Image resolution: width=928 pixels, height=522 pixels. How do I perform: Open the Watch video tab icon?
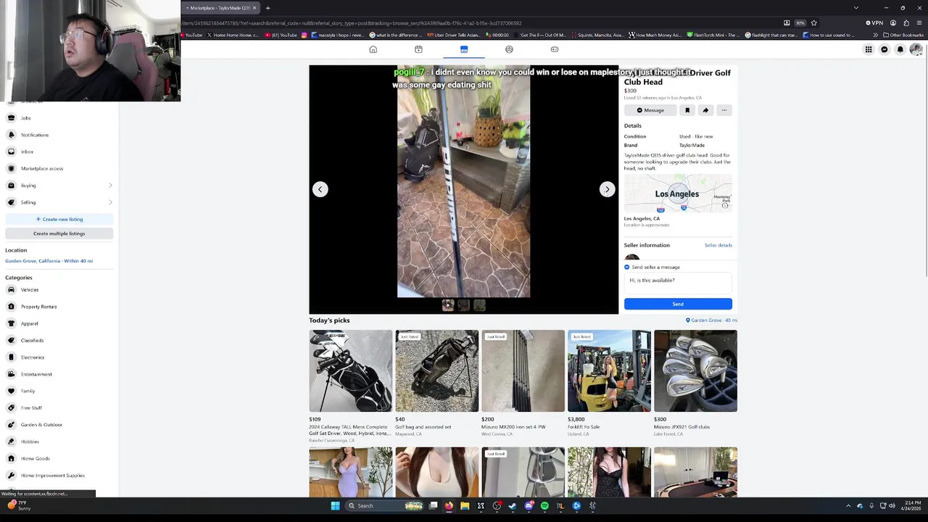(x=418, y=49)
